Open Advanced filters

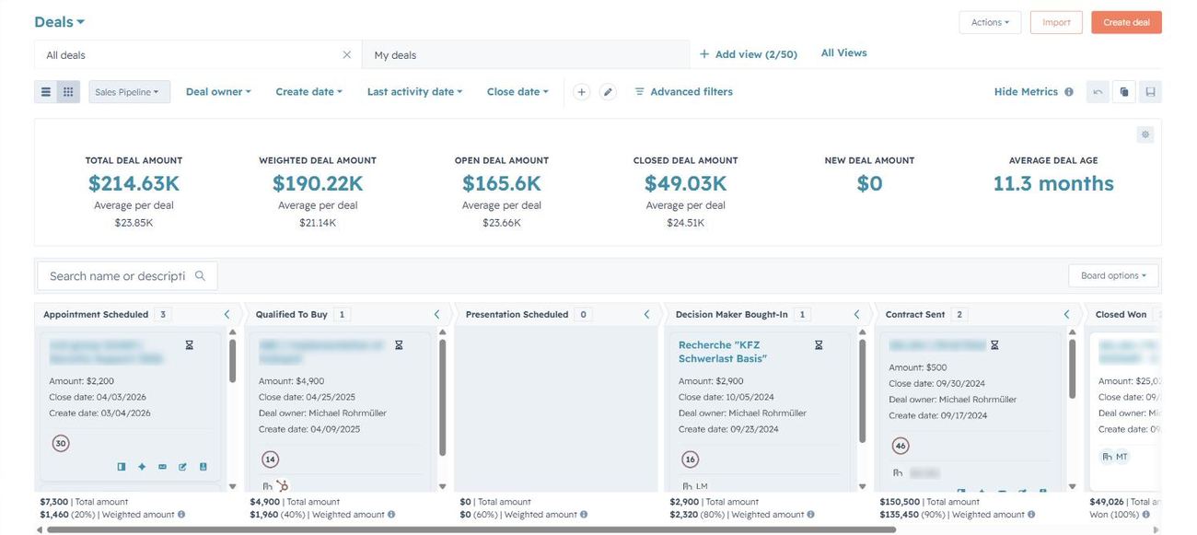coord(683,92)
